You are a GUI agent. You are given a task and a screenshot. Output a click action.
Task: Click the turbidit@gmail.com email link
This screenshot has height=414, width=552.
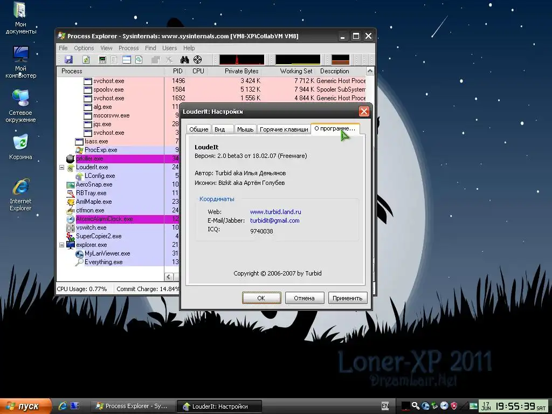click(x=274, y=220)
